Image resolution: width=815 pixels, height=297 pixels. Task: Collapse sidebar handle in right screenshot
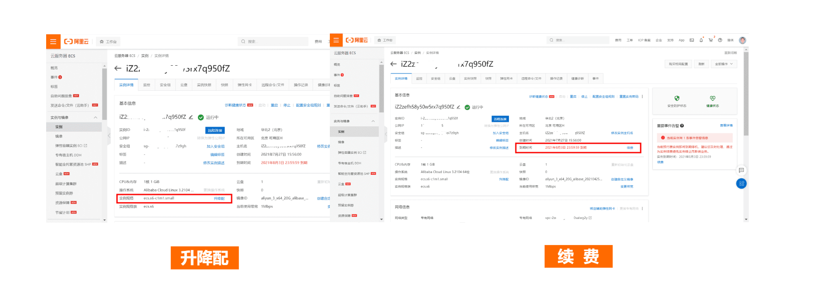[x=385, y=134]
